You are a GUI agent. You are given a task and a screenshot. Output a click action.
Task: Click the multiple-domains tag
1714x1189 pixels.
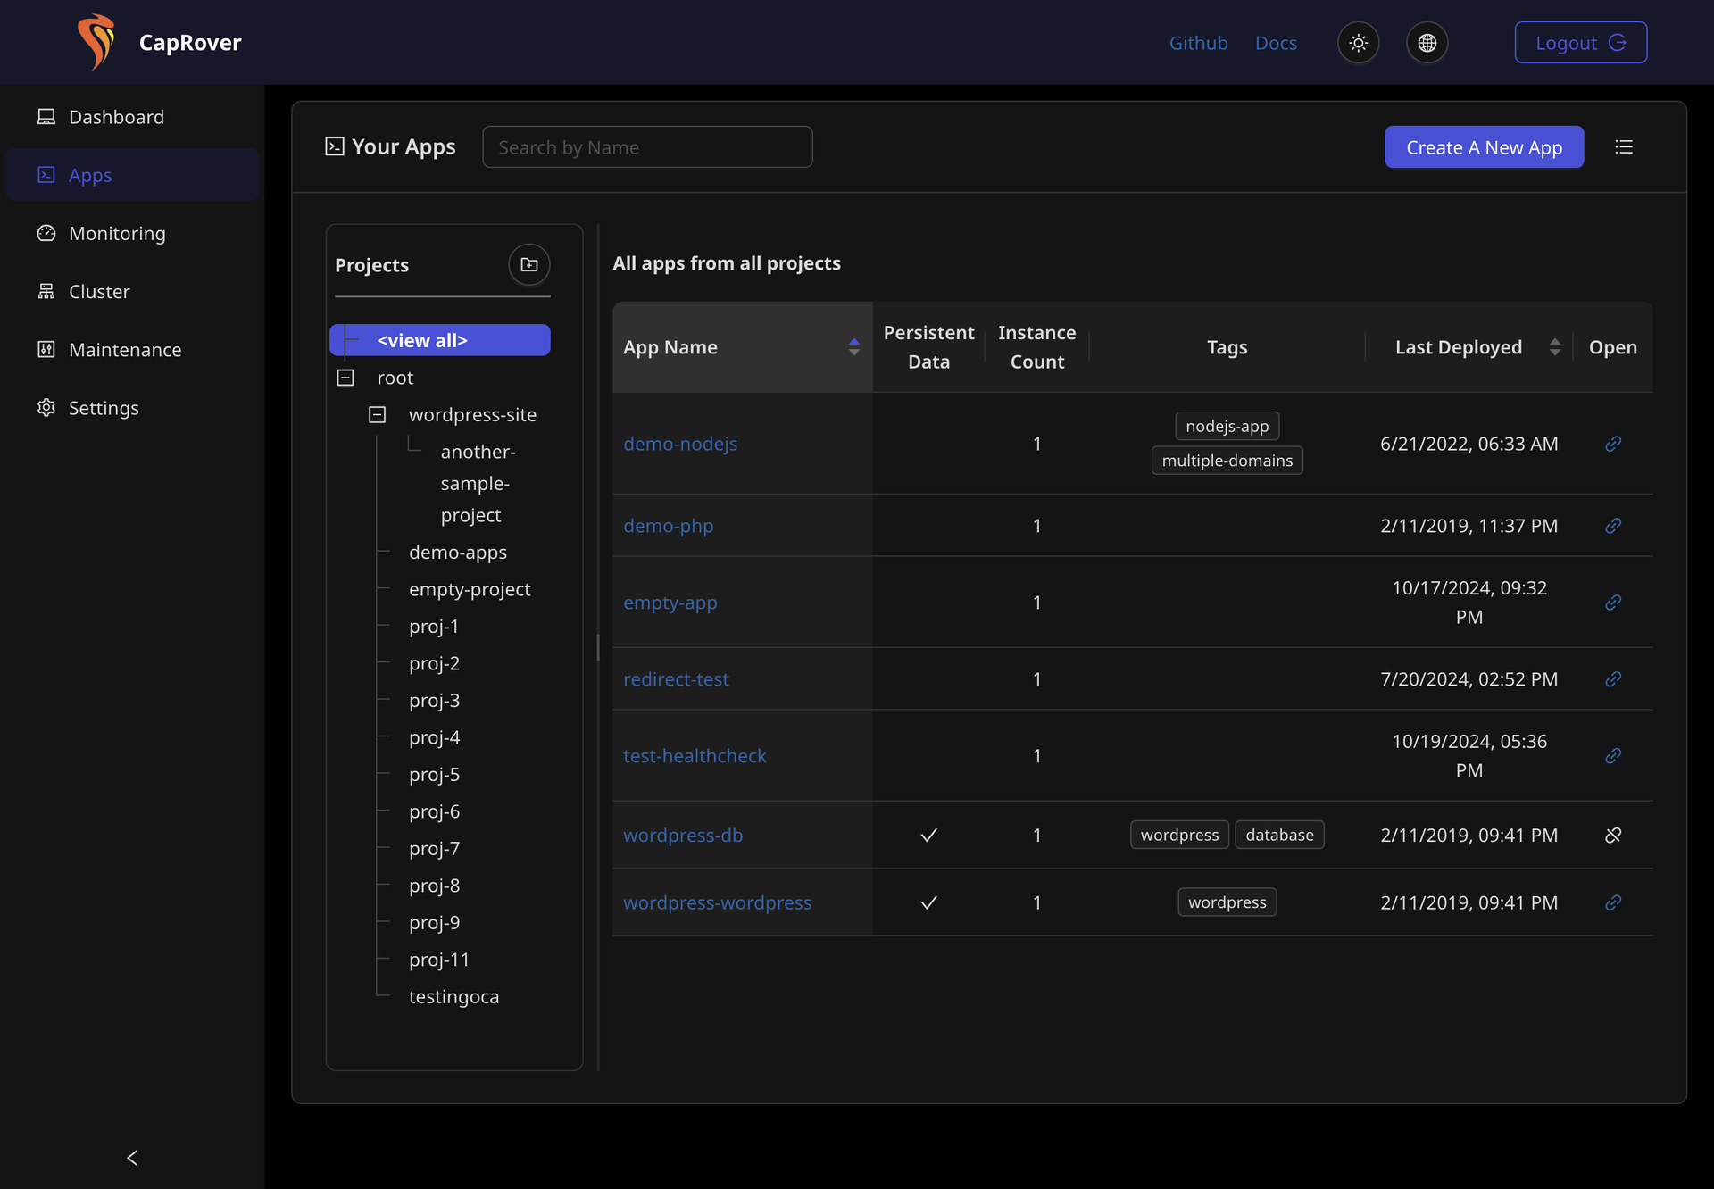[1227, 461]
